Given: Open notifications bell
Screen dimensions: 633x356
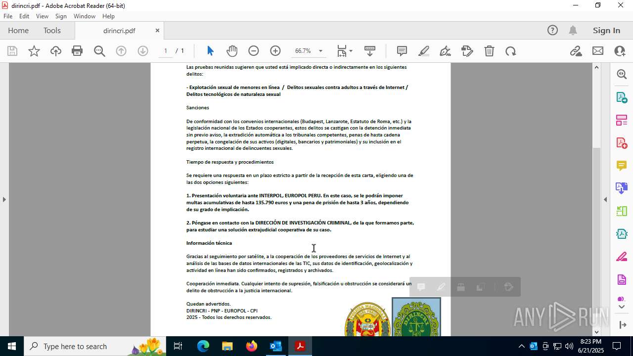Looking at the screenshot, I should (x=573, y=30).
